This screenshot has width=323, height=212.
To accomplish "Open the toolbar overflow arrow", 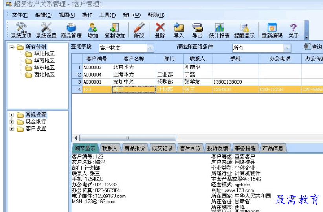I will [306, 37].
